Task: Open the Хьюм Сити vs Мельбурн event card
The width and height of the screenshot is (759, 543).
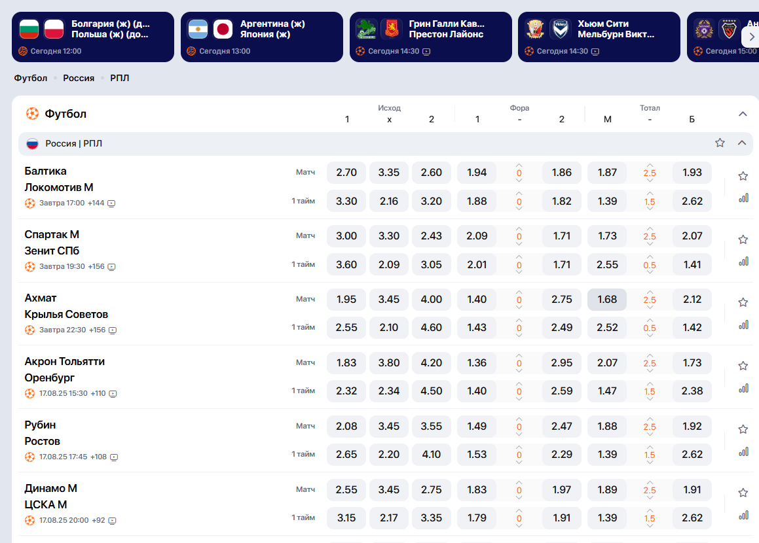Action: click(x=599, y=37)
